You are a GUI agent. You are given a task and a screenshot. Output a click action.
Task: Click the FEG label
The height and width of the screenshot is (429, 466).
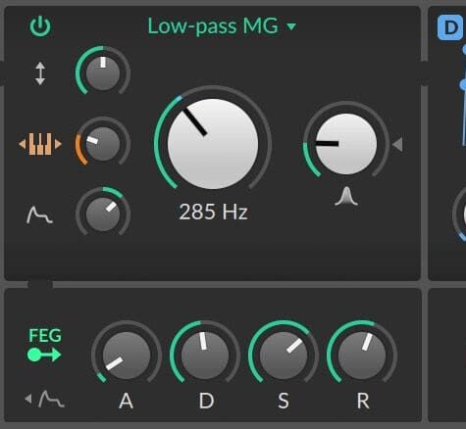[x=45, y=335]
